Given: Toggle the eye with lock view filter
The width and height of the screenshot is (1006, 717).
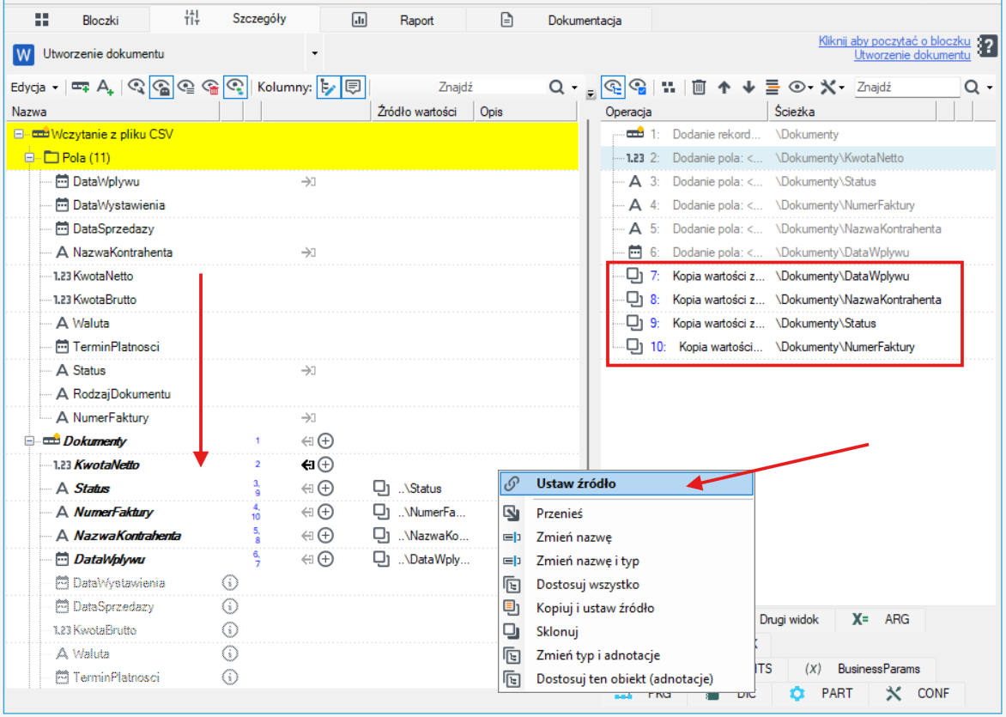Looking at the screenshot, I should pos(161,88).
